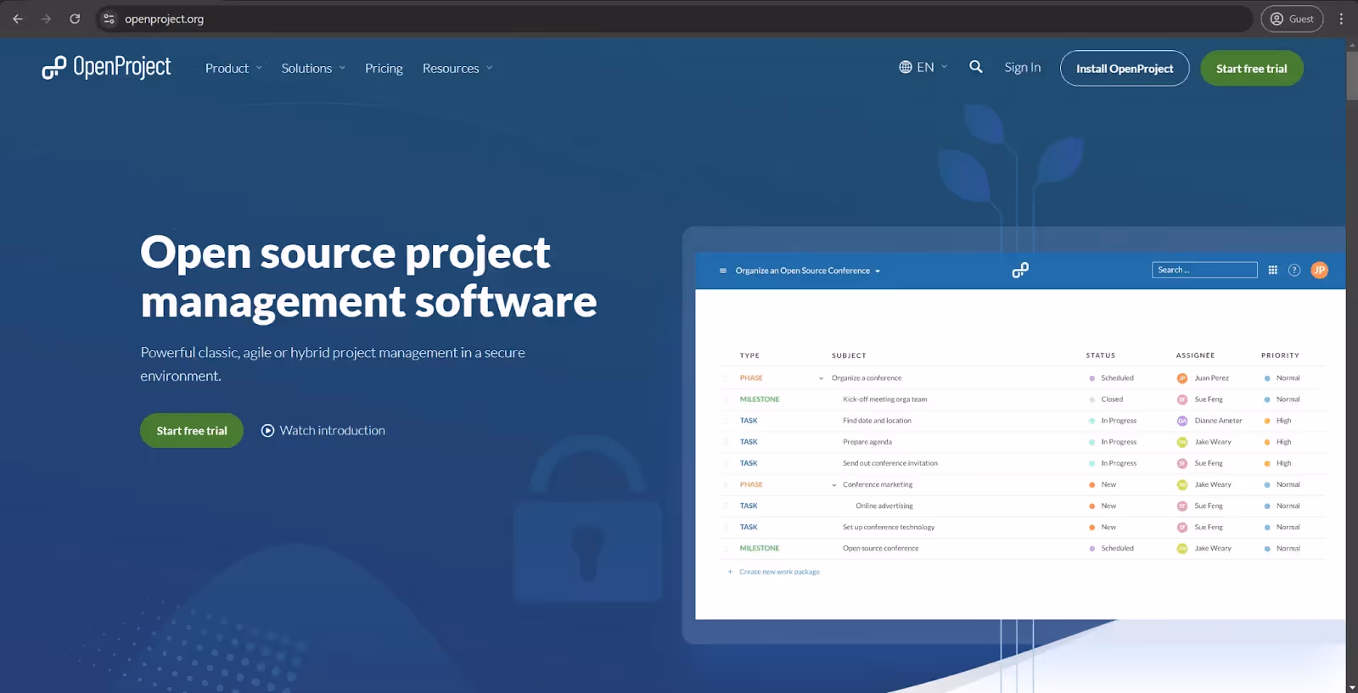The height and width of the screenshot is (693, 1358).
Task: Click the globe language icon
Action: 906,67
